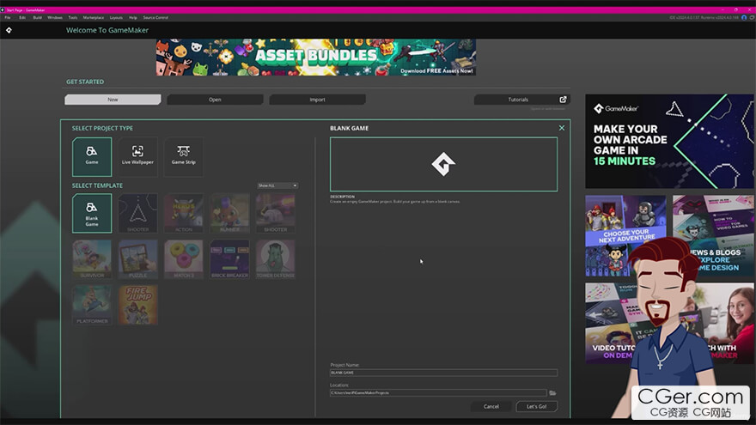
Task: Click the notification icon beside the account avatar
Action: 752,17
